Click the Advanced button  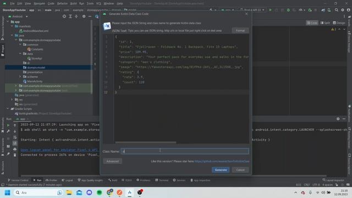click(x=112, y=161)
